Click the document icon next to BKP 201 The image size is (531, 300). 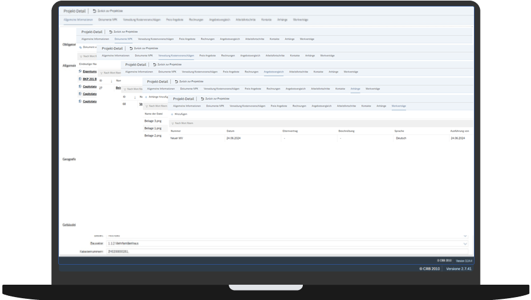click(80, 78)
